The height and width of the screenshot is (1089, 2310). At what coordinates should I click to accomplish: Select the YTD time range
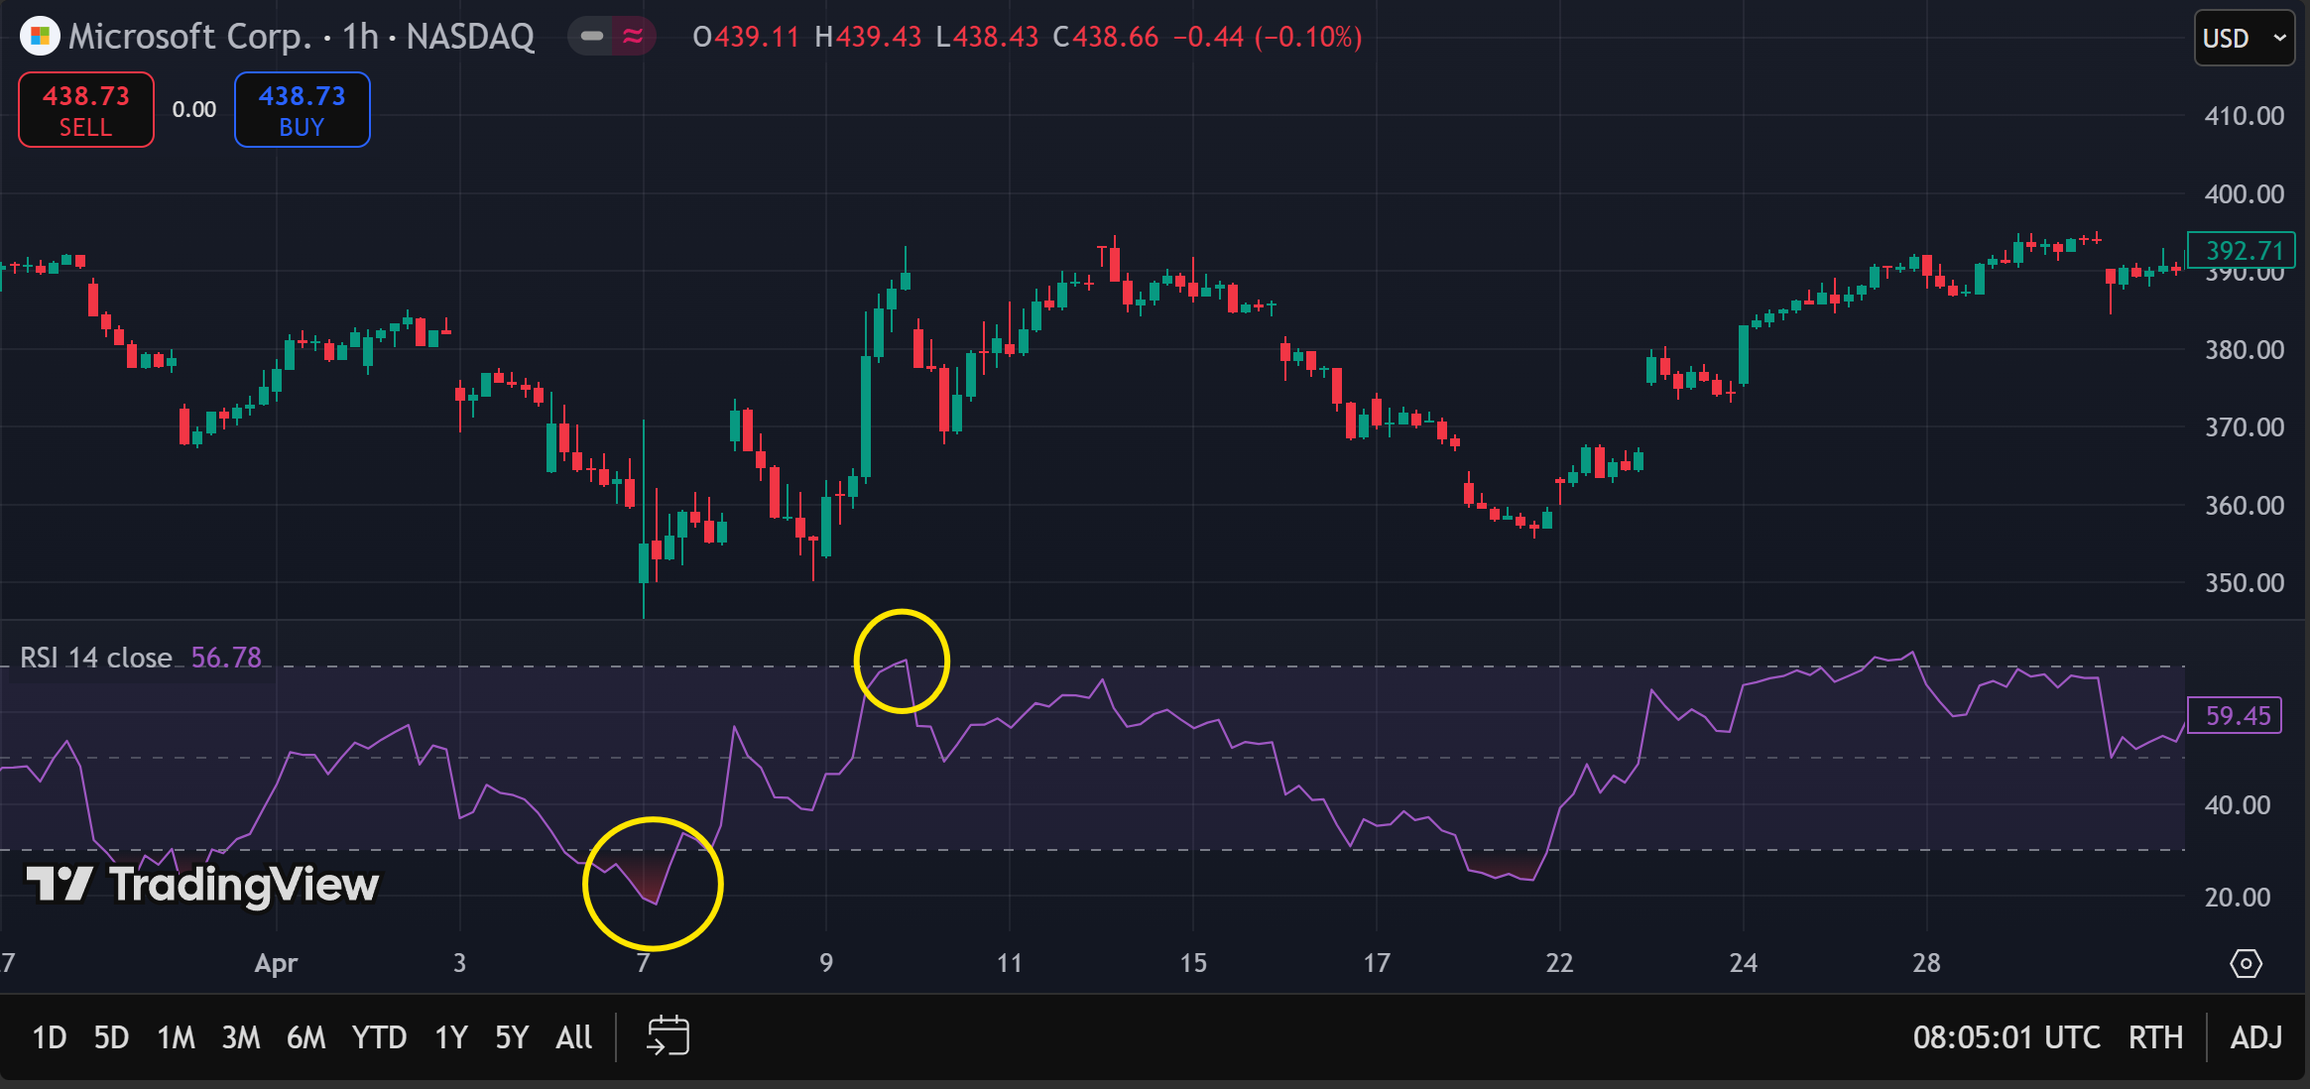379,1037
